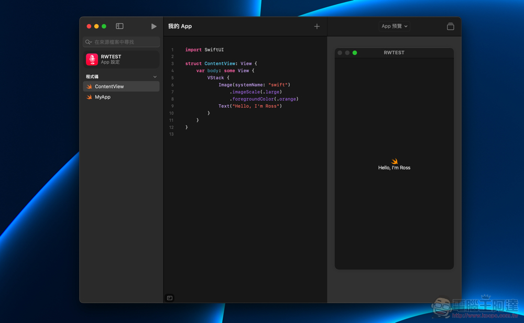Click the 我的 App title in toolbar
Image resolution: width=524 pixels, height=323 pixels.
(x=180, y=26)
